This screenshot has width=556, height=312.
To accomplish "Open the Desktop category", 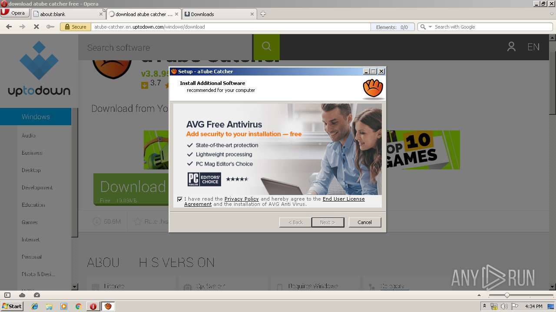I will [x=31, y=170].
